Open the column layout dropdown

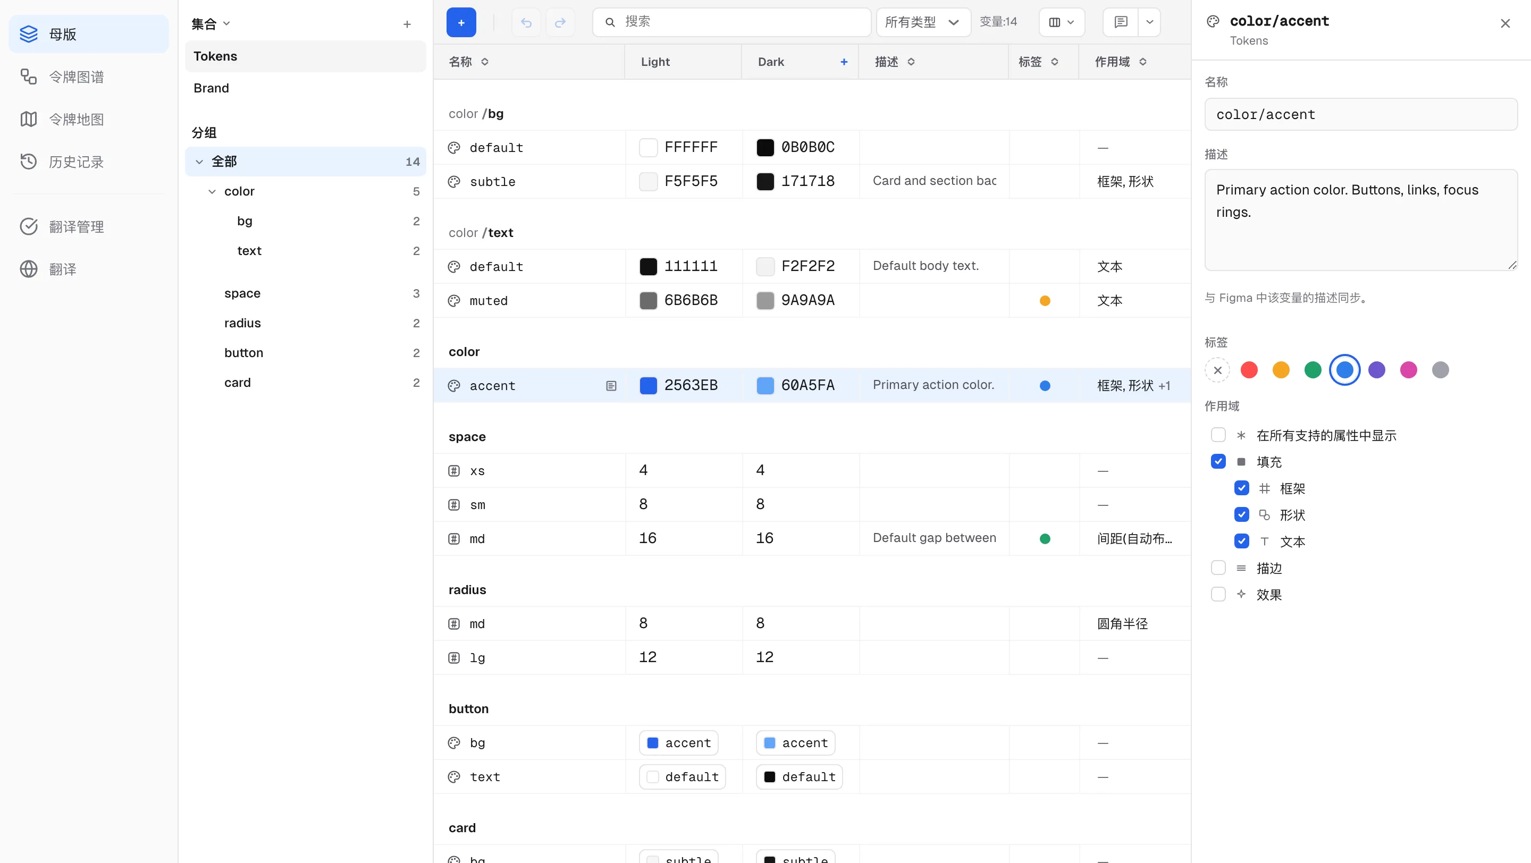(1062, 22)
